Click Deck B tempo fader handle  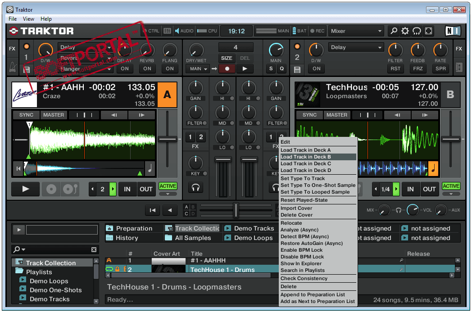coord(451,139)
